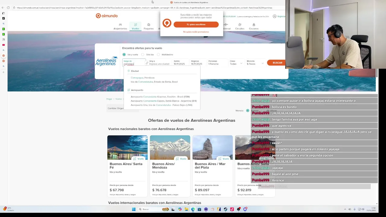This screenshot has height=217, width=386.
Task: Open Microsoft Edge from the taskbar
Action: tap(193, 209)
